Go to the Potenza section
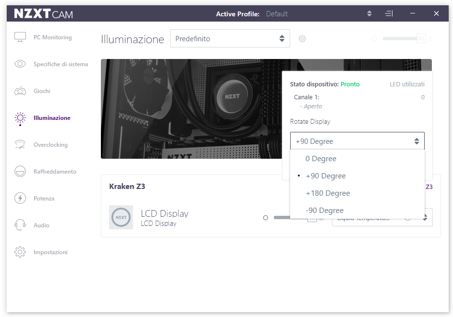The width and height of the screenshot is (453, 317). point(44,198)
